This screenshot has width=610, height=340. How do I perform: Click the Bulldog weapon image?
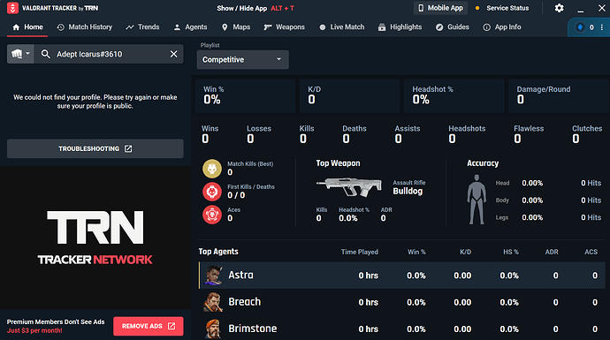tap(349, 187)
